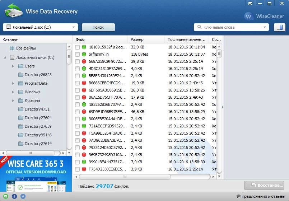Collapse the Локальный диск (C:) tree node
Image resolution: width=289 pixels, height=201 pixels.
[x=5, y=57]
